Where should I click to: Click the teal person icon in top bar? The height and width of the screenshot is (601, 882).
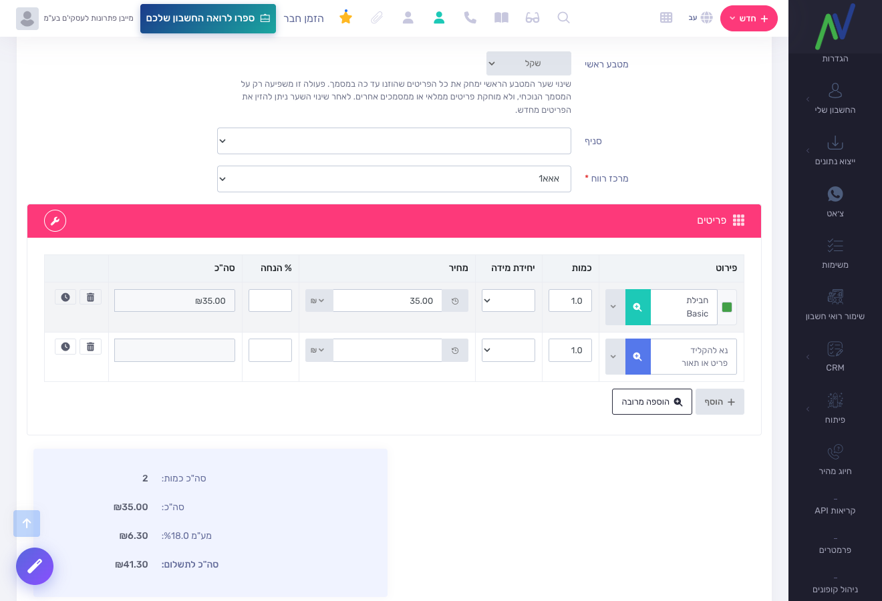click(x=439, y=17)
